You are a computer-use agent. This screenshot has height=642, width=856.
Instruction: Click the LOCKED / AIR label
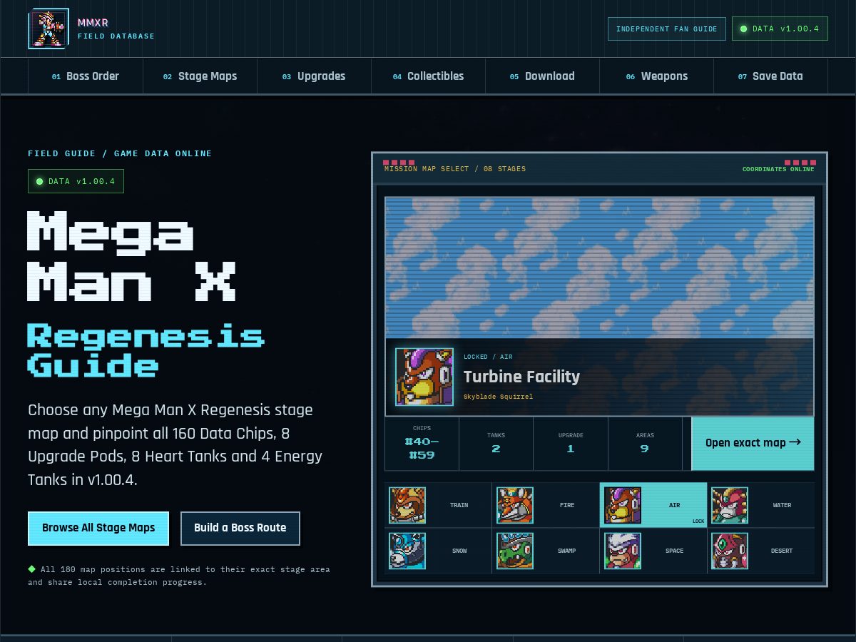[x=488, y=357]
